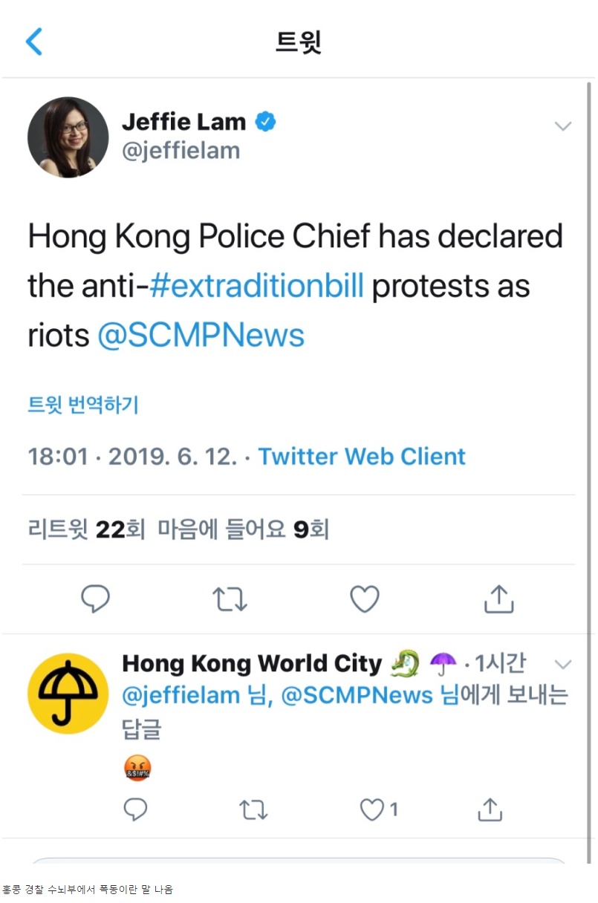Toggle like on the main tweet heart
The width and height of the screenshot is (598, 903).
(363, 599)
